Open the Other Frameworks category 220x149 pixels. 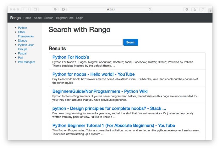(x=26, y=34)
